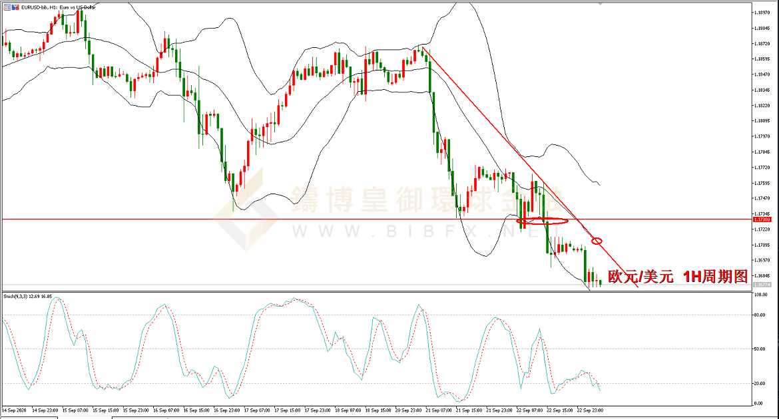Click the 22 Sep 23:00 time label
779x419 pixels.
[x=591, y=410]
